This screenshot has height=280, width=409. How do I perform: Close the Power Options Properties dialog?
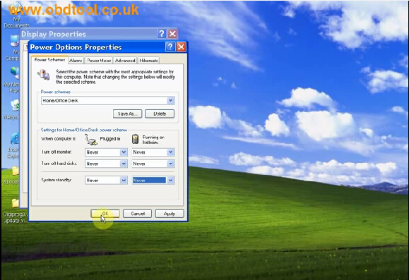(x=181, y=47)
